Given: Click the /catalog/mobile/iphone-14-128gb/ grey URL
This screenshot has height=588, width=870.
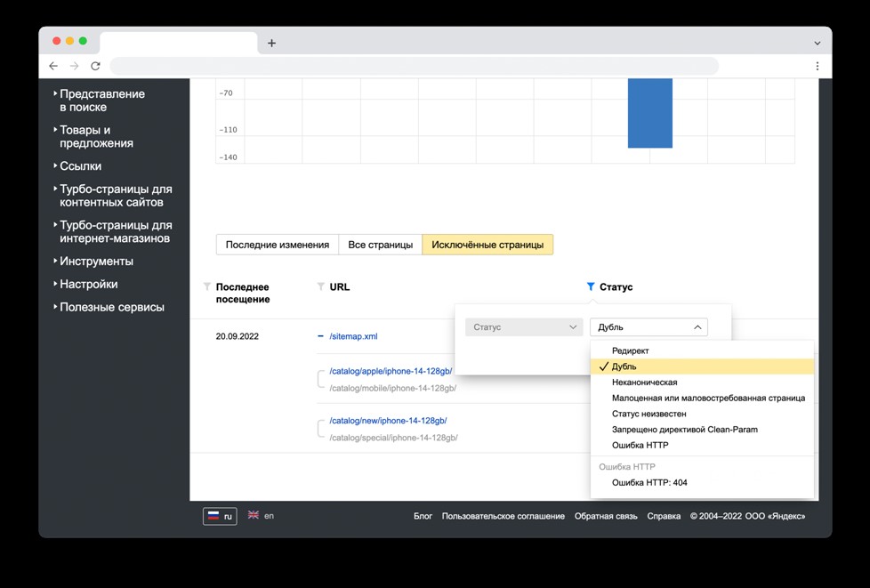Looking at the screenshot, I should point(393,389).
